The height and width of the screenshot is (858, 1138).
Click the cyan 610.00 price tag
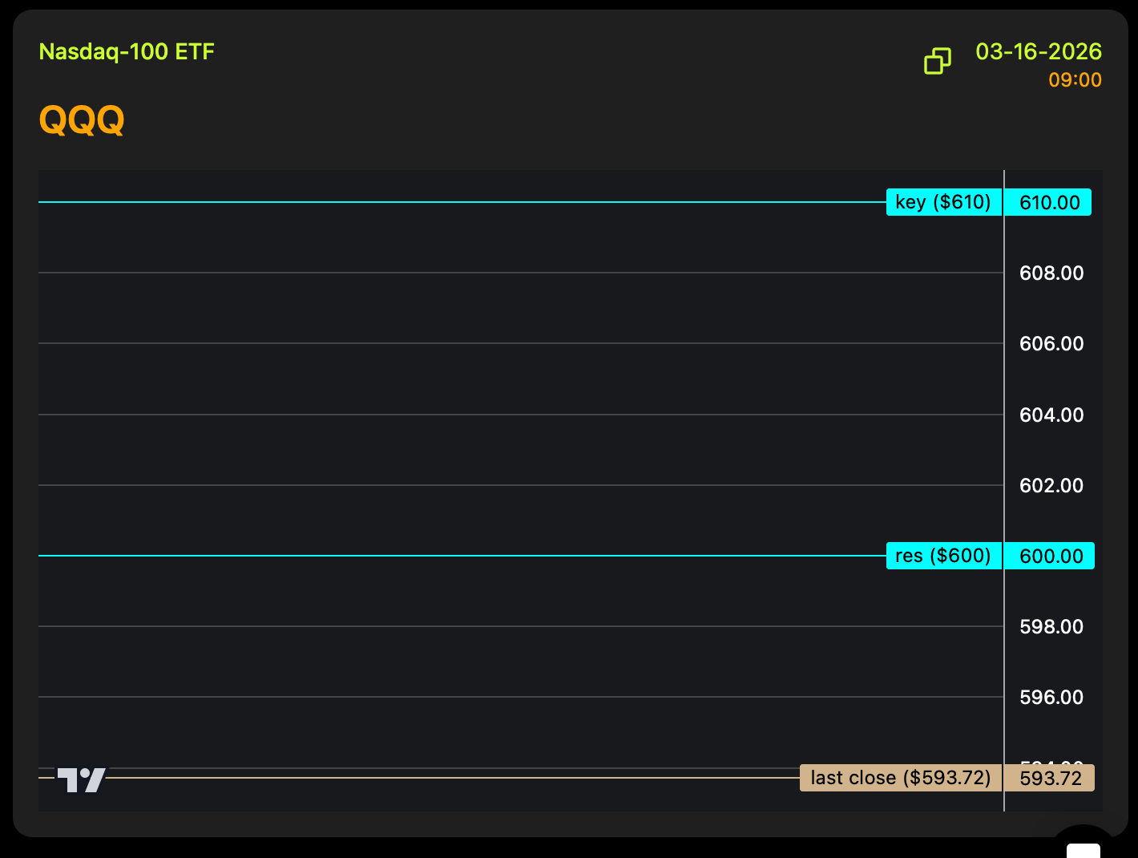point(1049,203)
